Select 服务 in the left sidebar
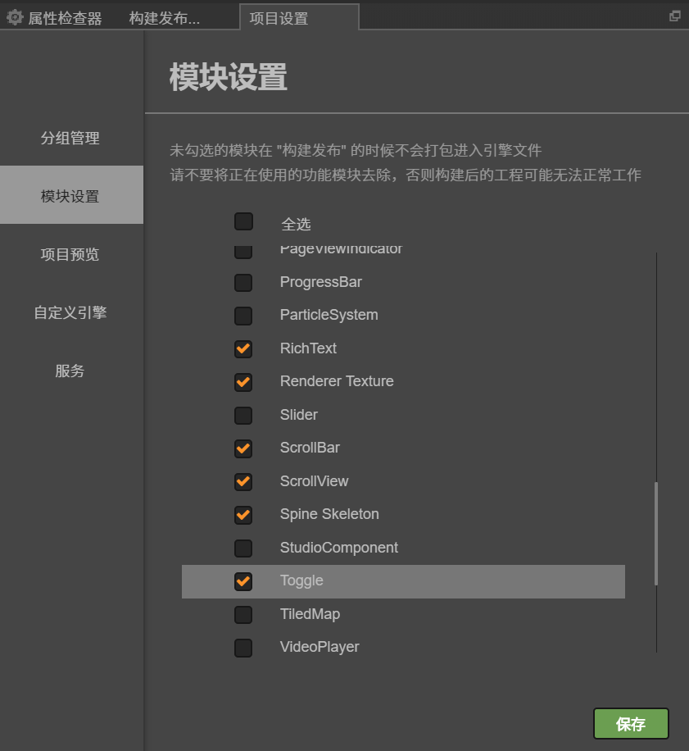 coord(70,371)
